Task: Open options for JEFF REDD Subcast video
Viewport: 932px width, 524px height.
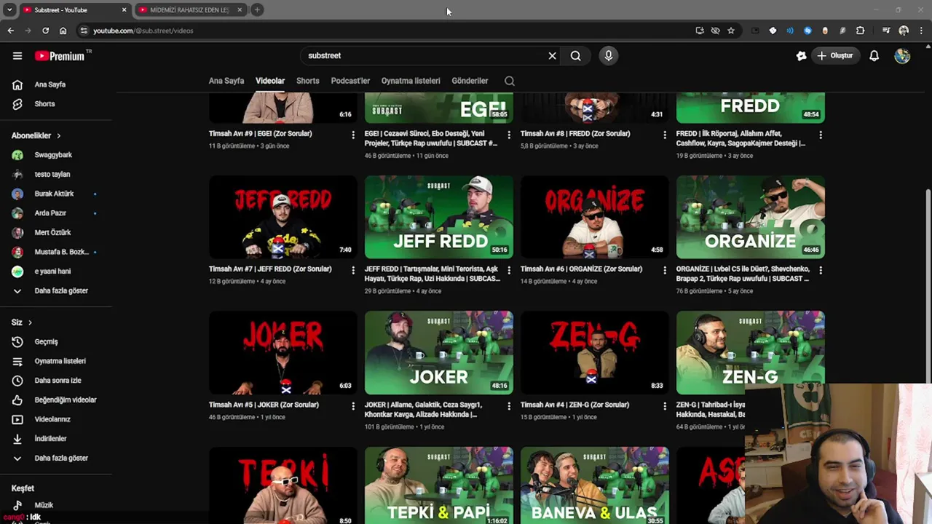Action: pyautogui.click(x=509, y=270)
